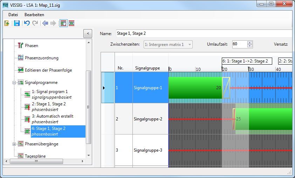Select Tagespläne in the navigation tree
This screenshot has height=178, width=295.
pyautogui.click(x=35, y=156)
